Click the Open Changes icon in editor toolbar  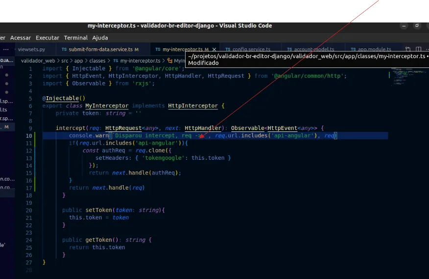click(408, 49)
